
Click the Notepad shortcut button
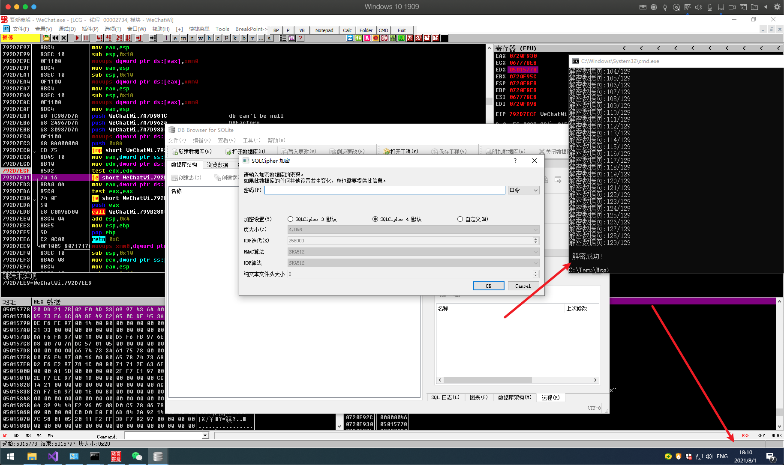(x=324, y=30)
